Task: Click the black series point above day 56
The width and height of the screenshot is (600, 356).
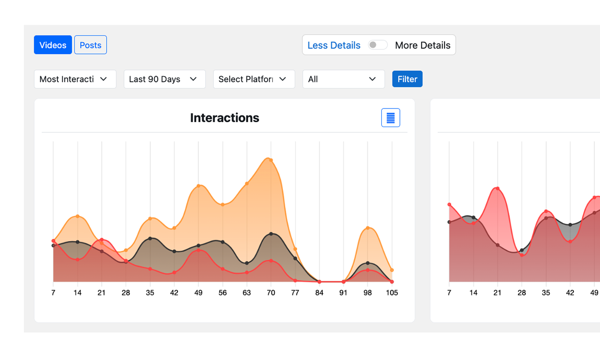Action: click(x=222, y=242)
